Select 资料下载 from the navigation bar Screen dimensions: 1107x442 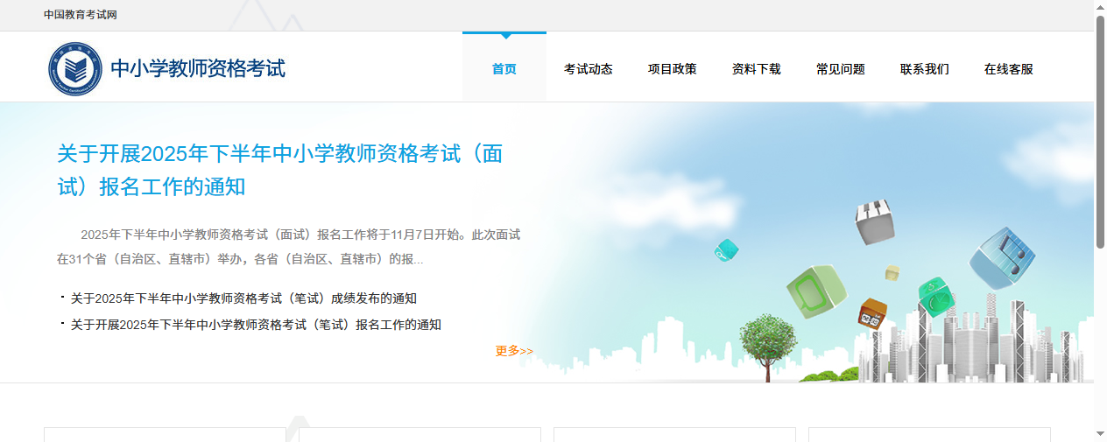tap(756, 69)
